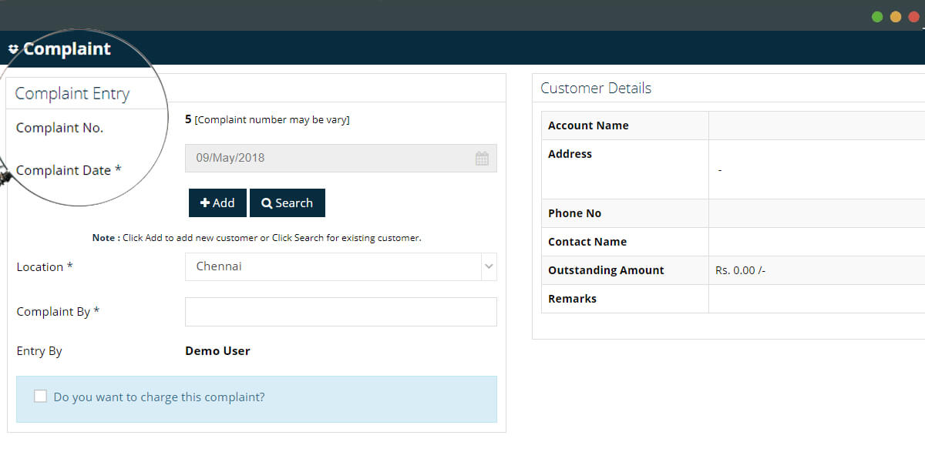The image size is (925, 462).
Task: Click the Customer Details panel heading
Action: 595,88
